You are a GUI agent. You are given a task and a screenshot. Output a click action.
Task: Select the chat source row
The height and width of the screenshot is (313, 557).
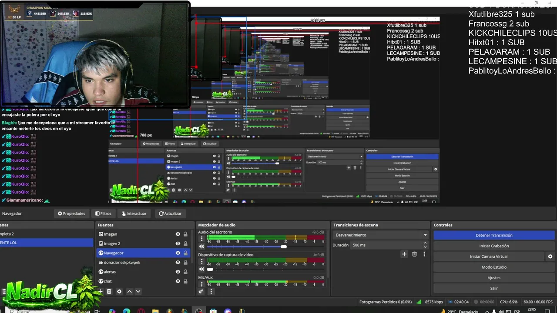click(x=144, y=281)
